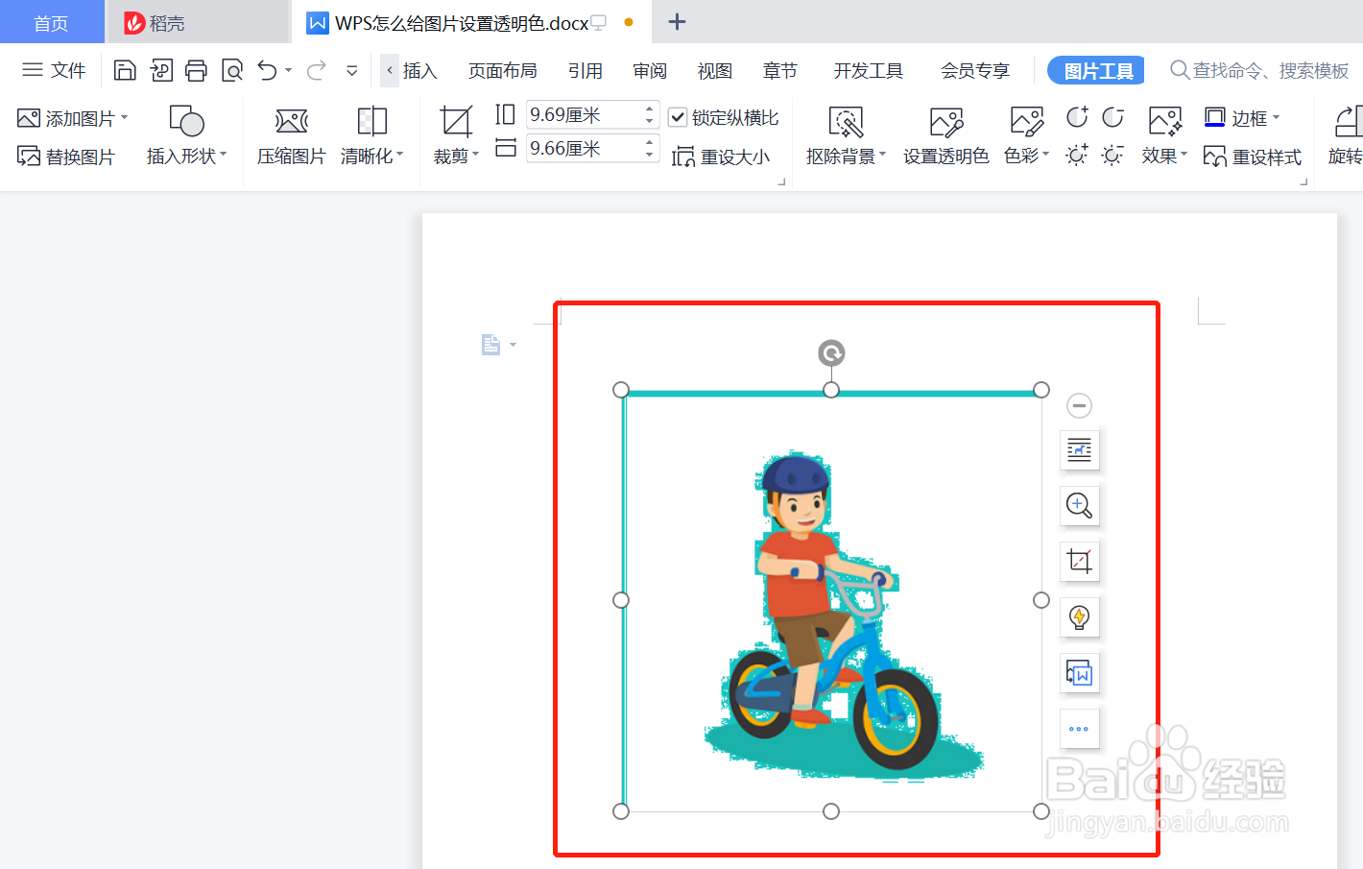Click the Undo arrow
1363x869 pixels.
pyautogui.click(x=268, y=70)
